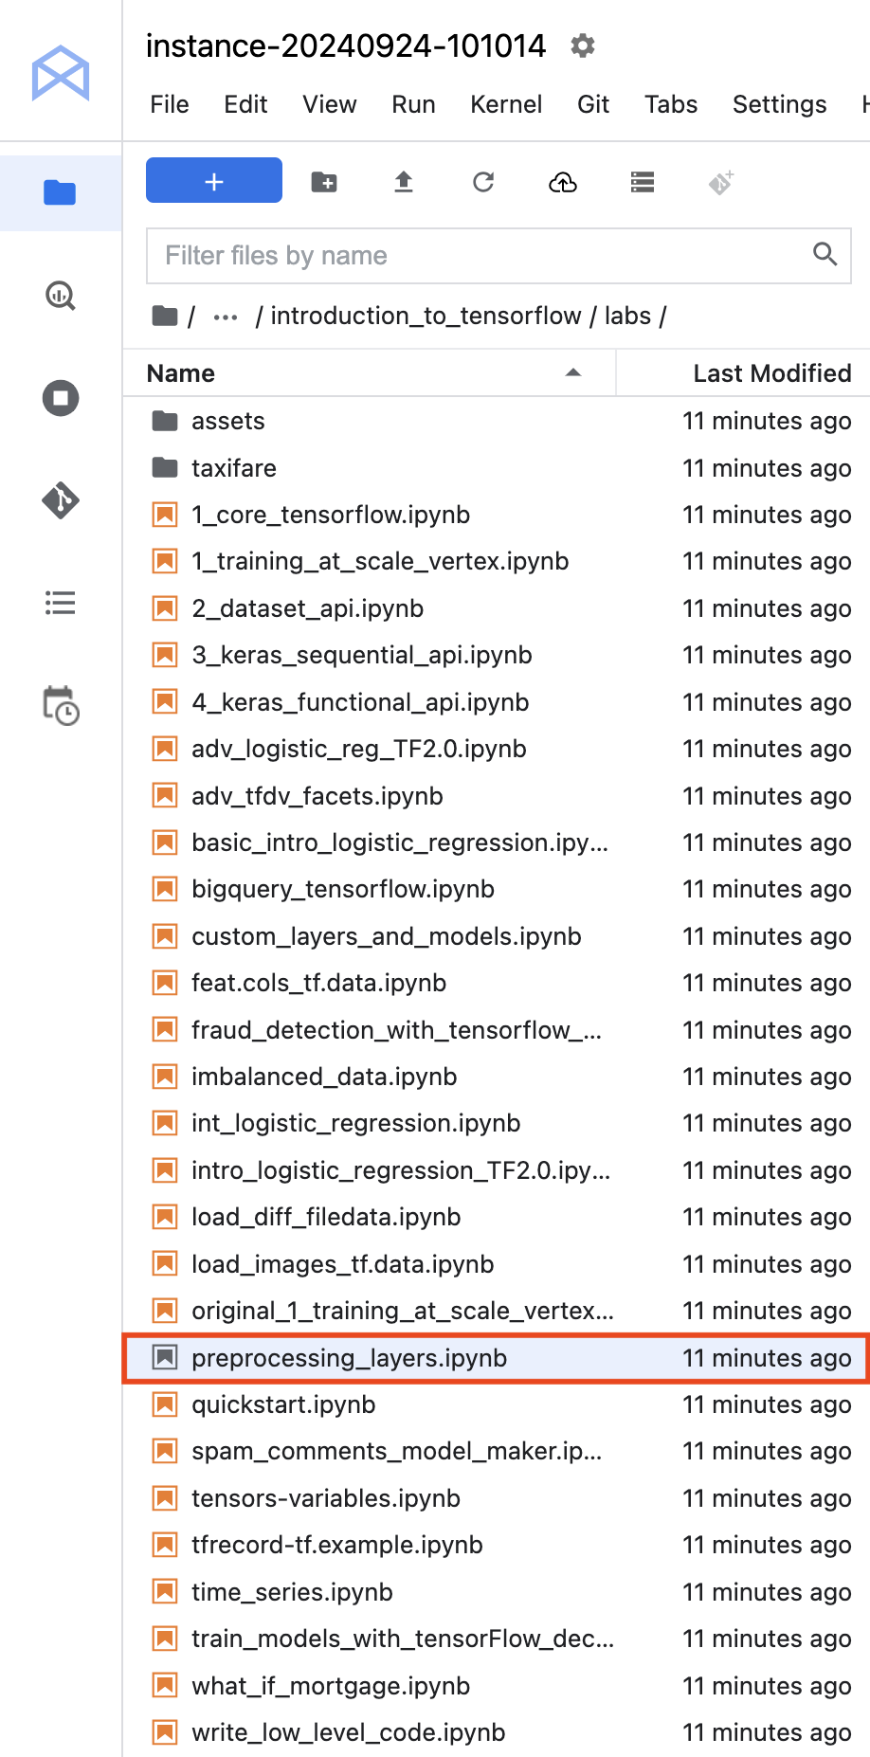Select 4_keras_functional_api.ipynb
Image resolution: width=870 pixels, height=1757 pixels.
tap(497, 702)
